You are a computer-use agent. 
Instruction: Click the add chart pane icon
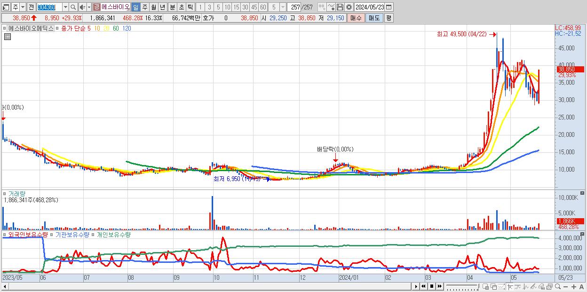[486, 287]
